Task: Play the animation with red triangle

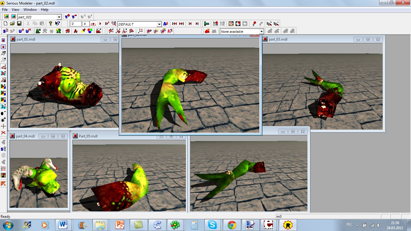Action: tap(100, 24)
